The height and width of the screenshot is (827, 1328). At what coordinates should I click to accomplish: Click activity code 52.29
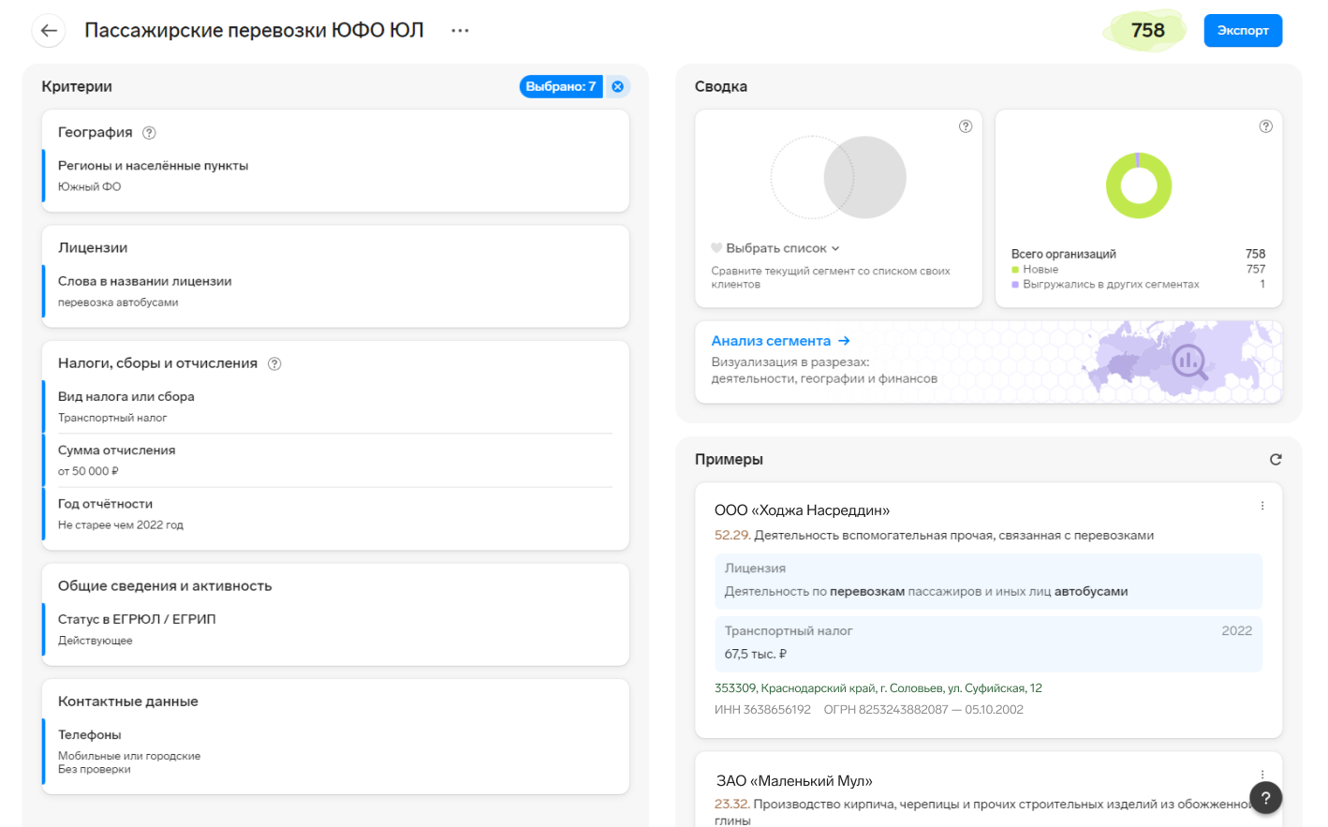[732, 536]
